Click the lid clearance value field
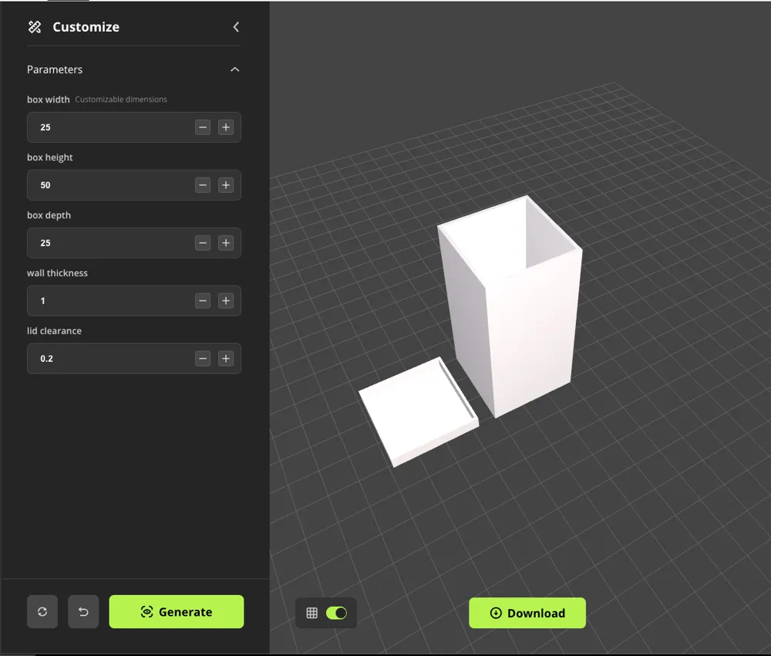 coord(108,358)
